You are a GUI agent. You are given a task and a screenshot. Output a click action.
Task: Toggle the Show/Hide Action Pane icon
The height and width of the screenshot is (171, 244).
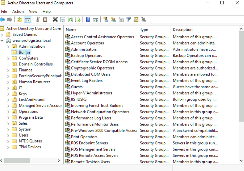[x=96, y=20]
